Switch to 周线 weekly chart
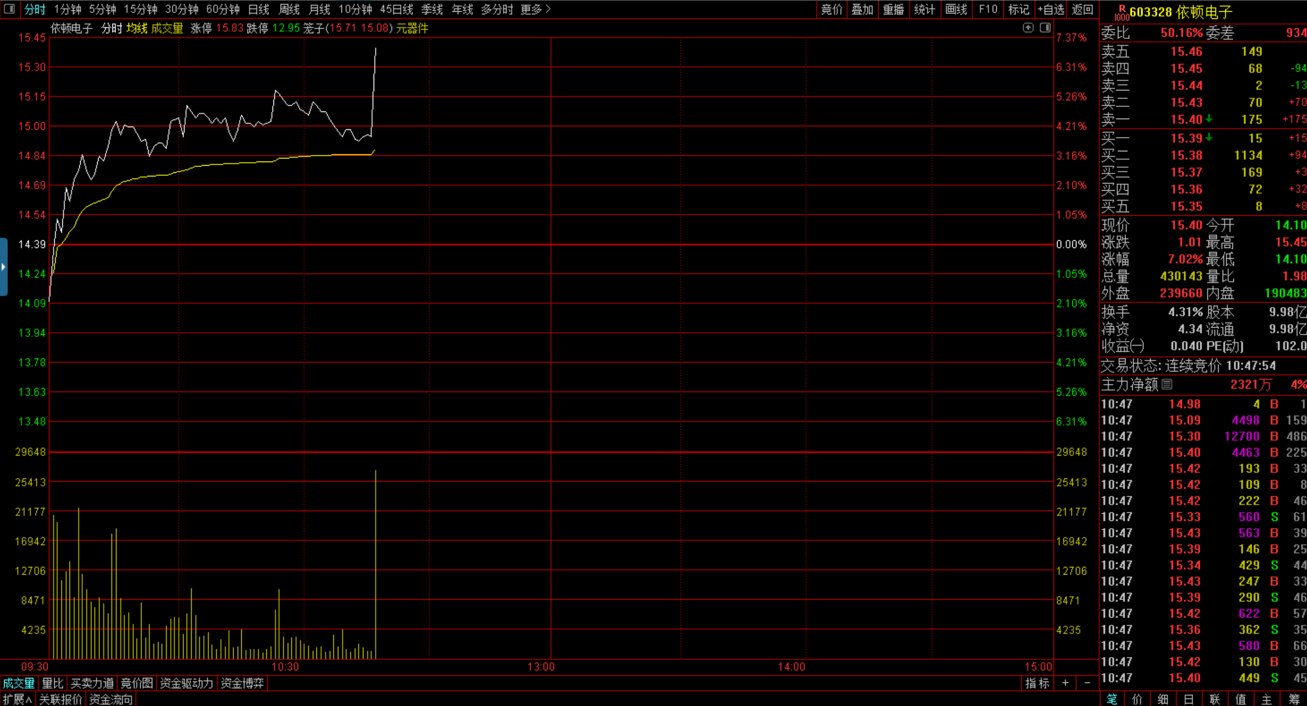 (289, 9)
